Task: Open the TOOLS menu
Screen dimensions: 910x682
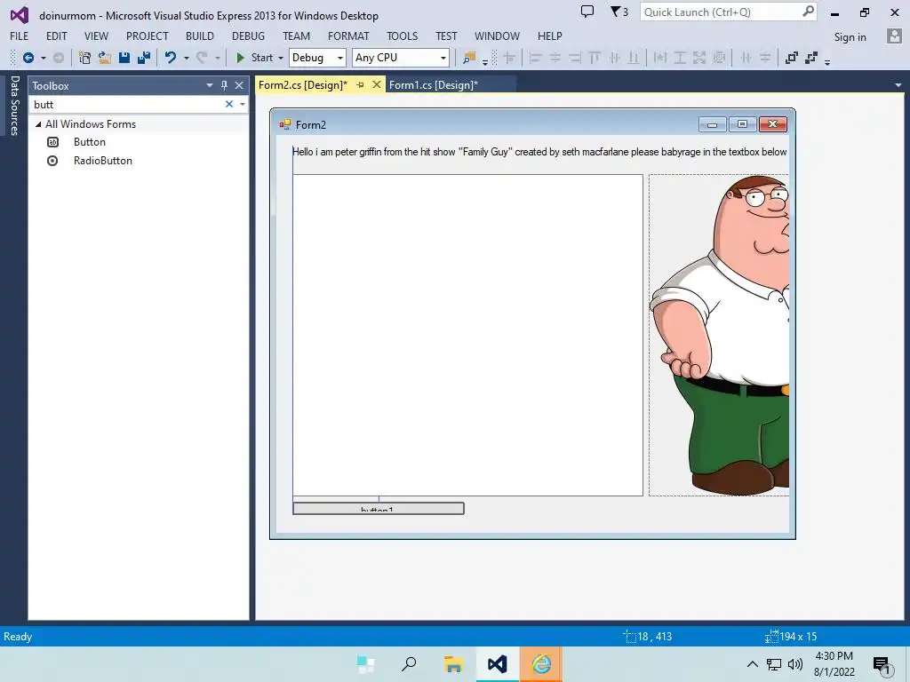Action: [403, 36]
